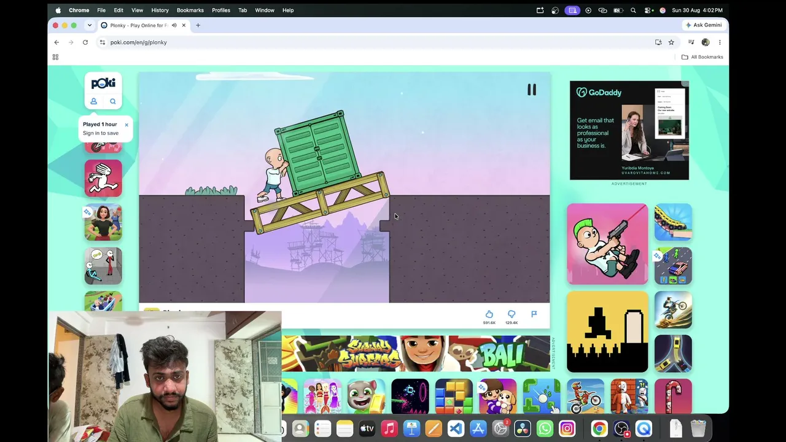Open the candy cane game
Viewport: 786px width, 442px height.
point(673,397)
